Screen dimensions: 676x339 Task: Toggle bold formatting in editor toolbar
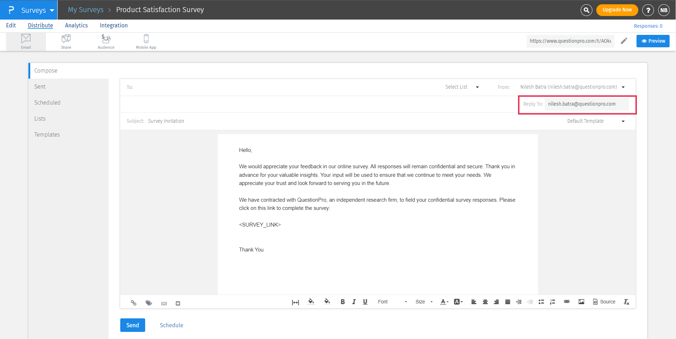343,302
